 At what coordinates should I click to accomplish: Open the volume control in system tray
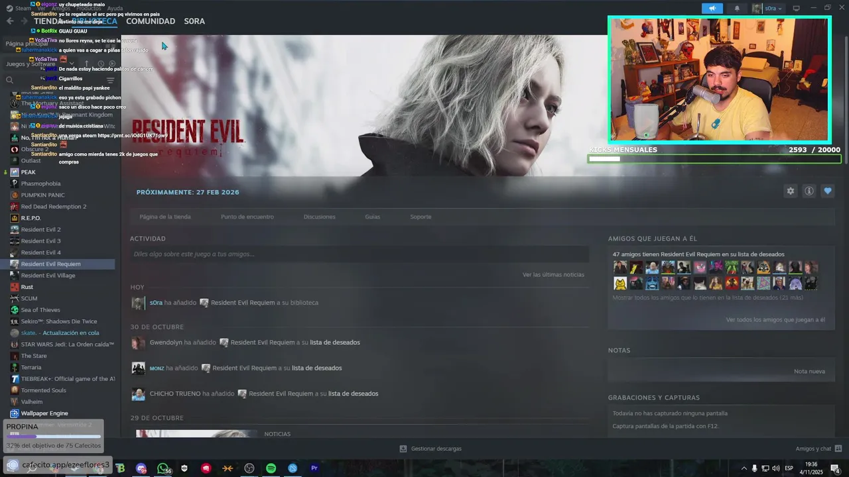click(775, 468)
